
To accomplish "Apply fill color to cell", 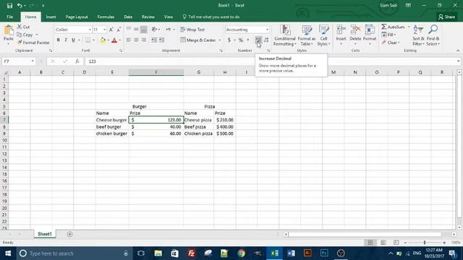I will click(x=103, y=40).
